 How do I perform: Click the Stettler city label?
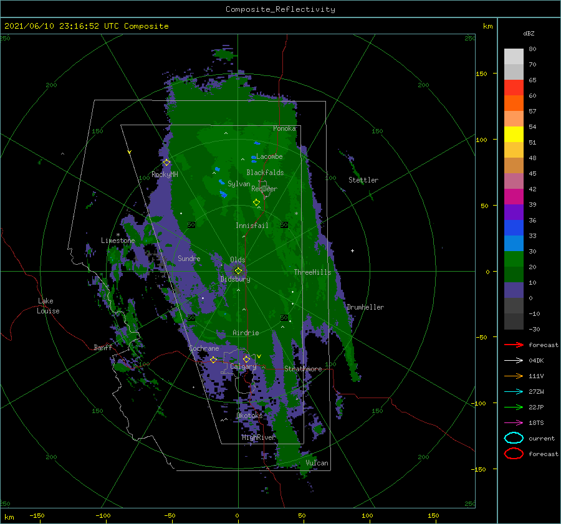(363, 180)
